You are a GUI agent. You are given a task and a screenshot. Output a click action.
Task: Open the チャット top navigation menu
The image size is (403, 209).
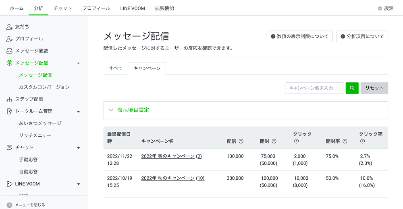tap(62, 8)
